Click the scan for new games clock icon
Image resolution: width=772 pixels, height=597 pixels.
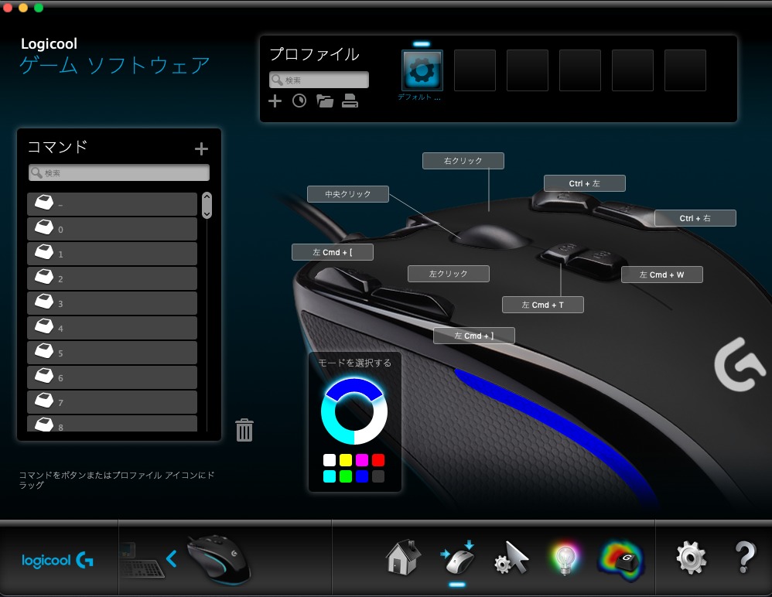(299, 101)
